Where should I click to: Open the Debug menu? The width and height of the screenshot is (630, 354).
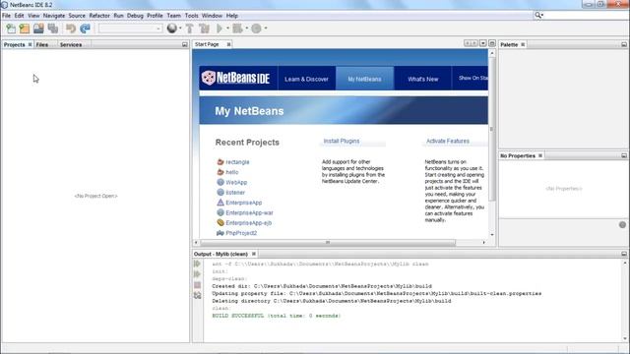[135, 16]
